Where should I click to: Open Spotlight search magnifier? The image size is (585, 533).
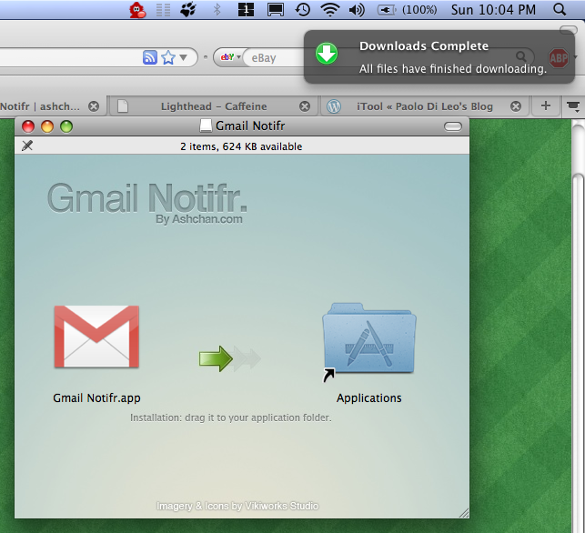pos(560,10)
